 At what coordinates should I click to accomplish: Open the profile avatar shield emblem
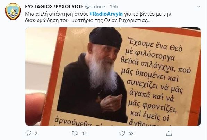tap(13, 12)
